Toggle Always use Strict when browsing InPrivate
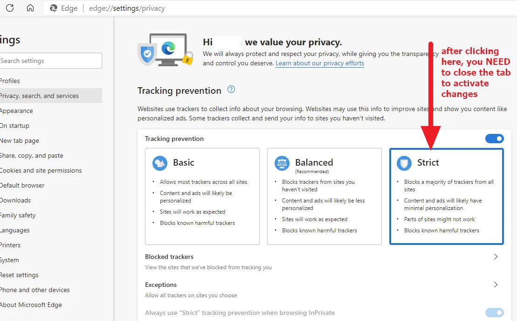This screenshot has height=321, width=517. (494, 313)
